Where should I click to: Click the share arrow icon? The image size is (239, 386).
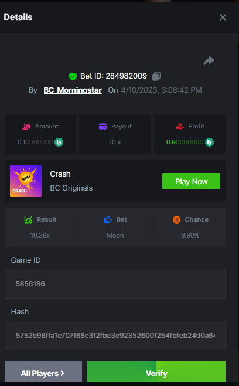(209, 60)
